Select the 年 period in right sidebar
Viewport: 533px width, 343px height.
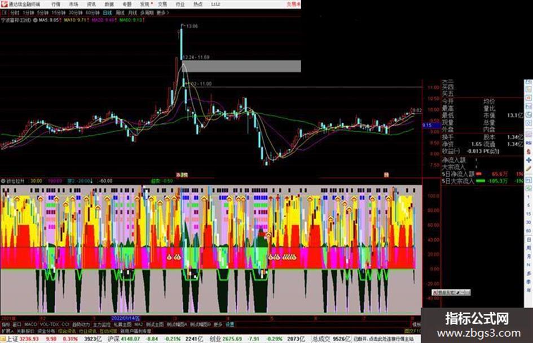pyautogui.click(x=528, y=291)
